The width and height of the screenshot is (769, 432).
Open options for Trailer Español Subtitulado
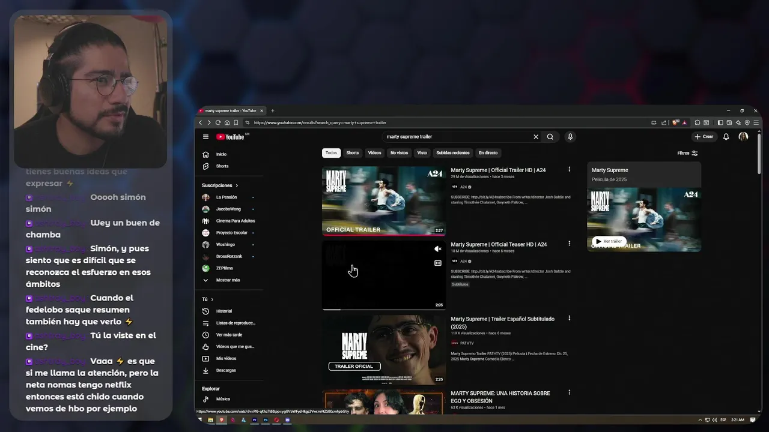(x=570, y=318)
